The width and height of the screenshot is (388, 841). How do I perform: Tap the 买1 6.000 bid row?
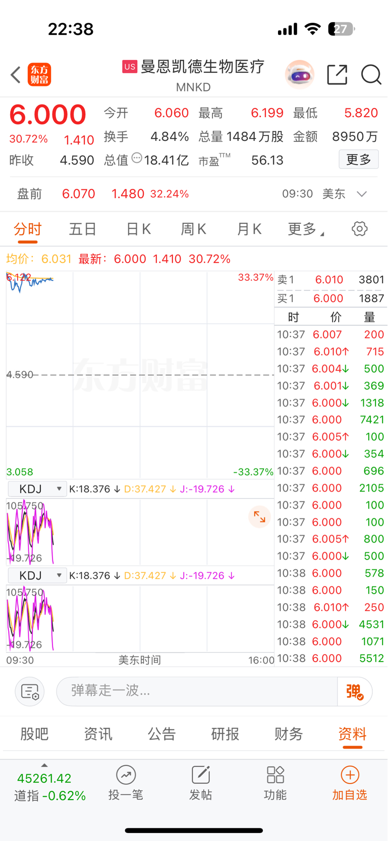pos(330,299)
